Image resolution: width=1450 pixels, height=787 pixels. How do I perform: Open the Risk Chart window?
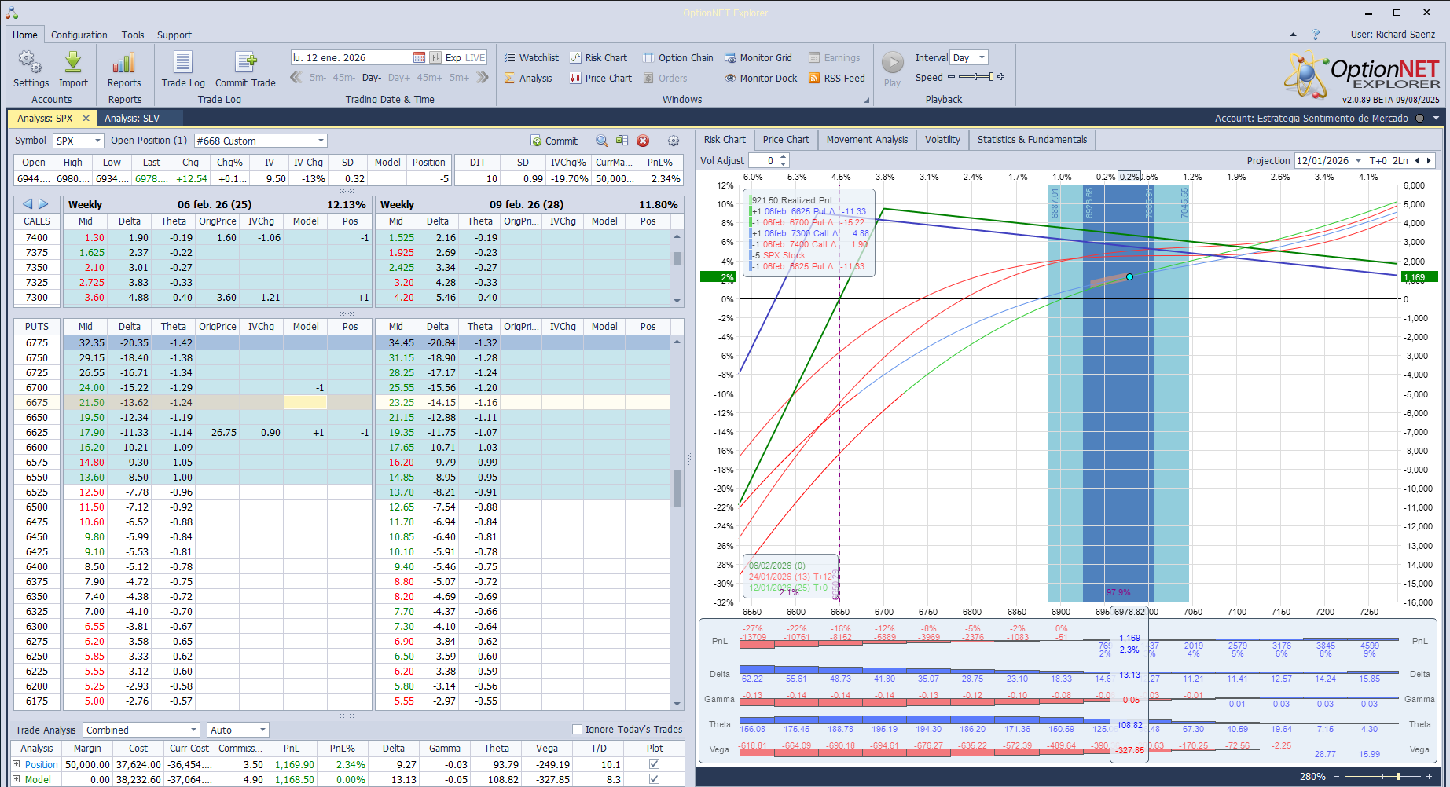click(x=598, y=58)
